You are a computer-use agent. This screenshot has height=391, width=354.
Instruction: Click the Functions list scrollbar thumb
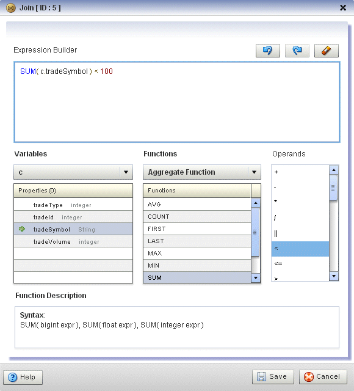(x=255, y=232)
